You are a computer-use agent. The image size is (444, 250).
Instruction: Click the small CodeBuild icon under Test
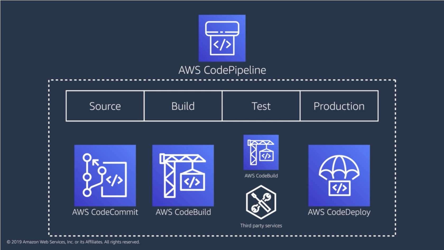point(261,152)
